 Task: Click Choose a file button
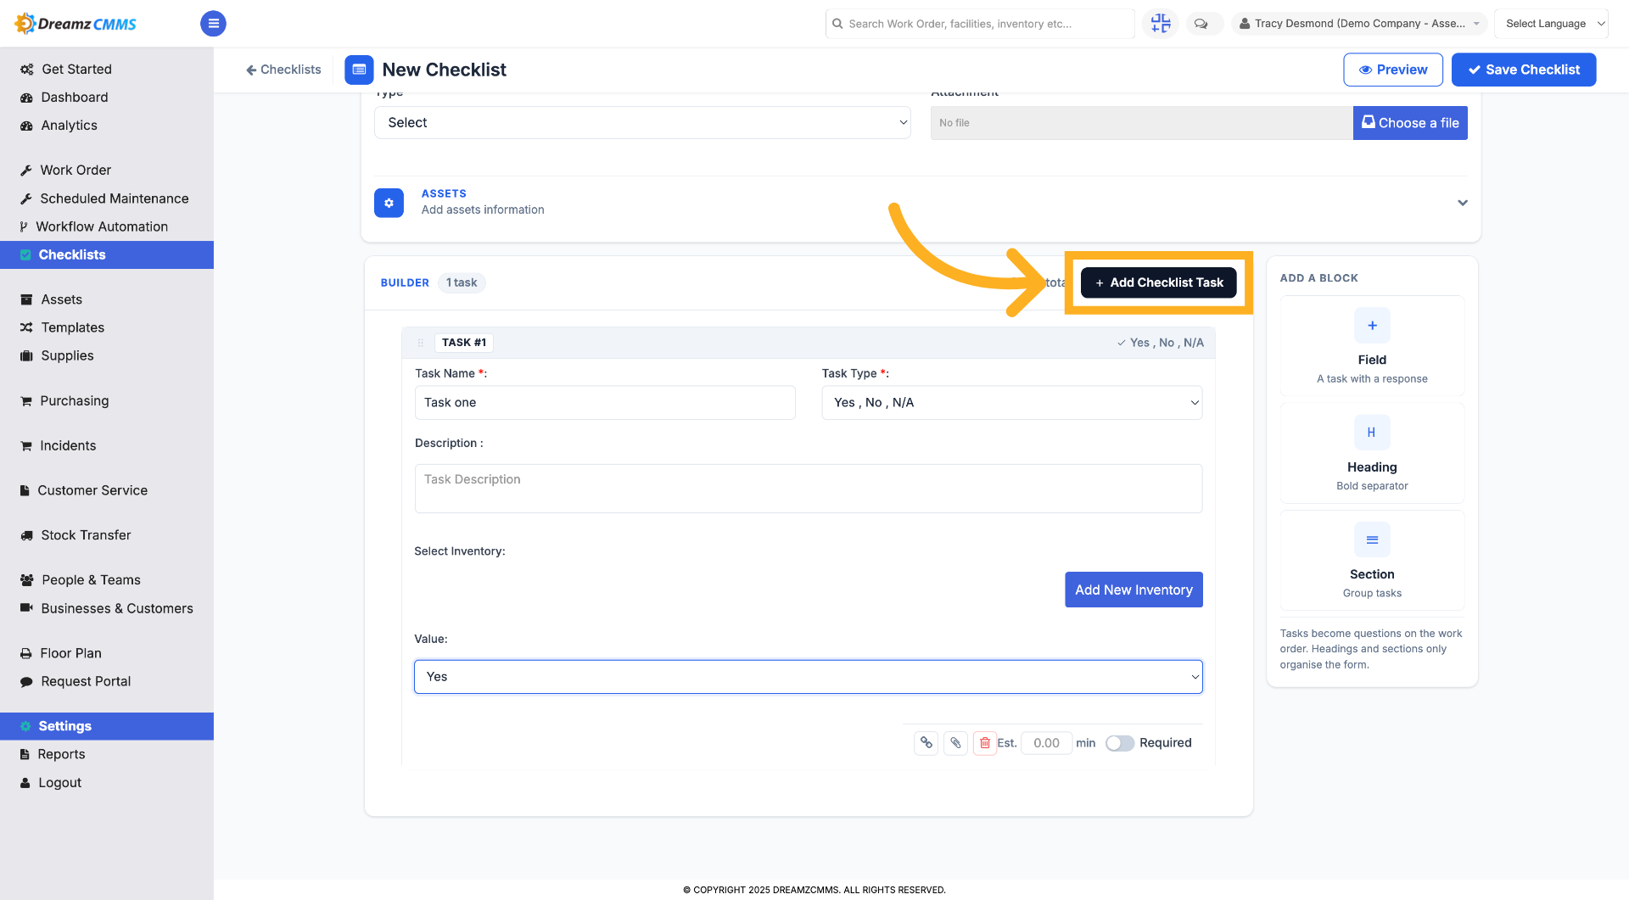point(1410,123)
